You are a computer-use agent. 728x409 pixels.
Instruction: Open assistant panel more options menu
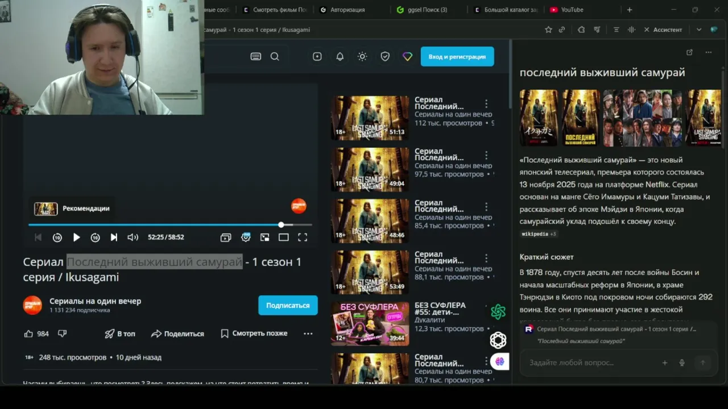point(708,52)
